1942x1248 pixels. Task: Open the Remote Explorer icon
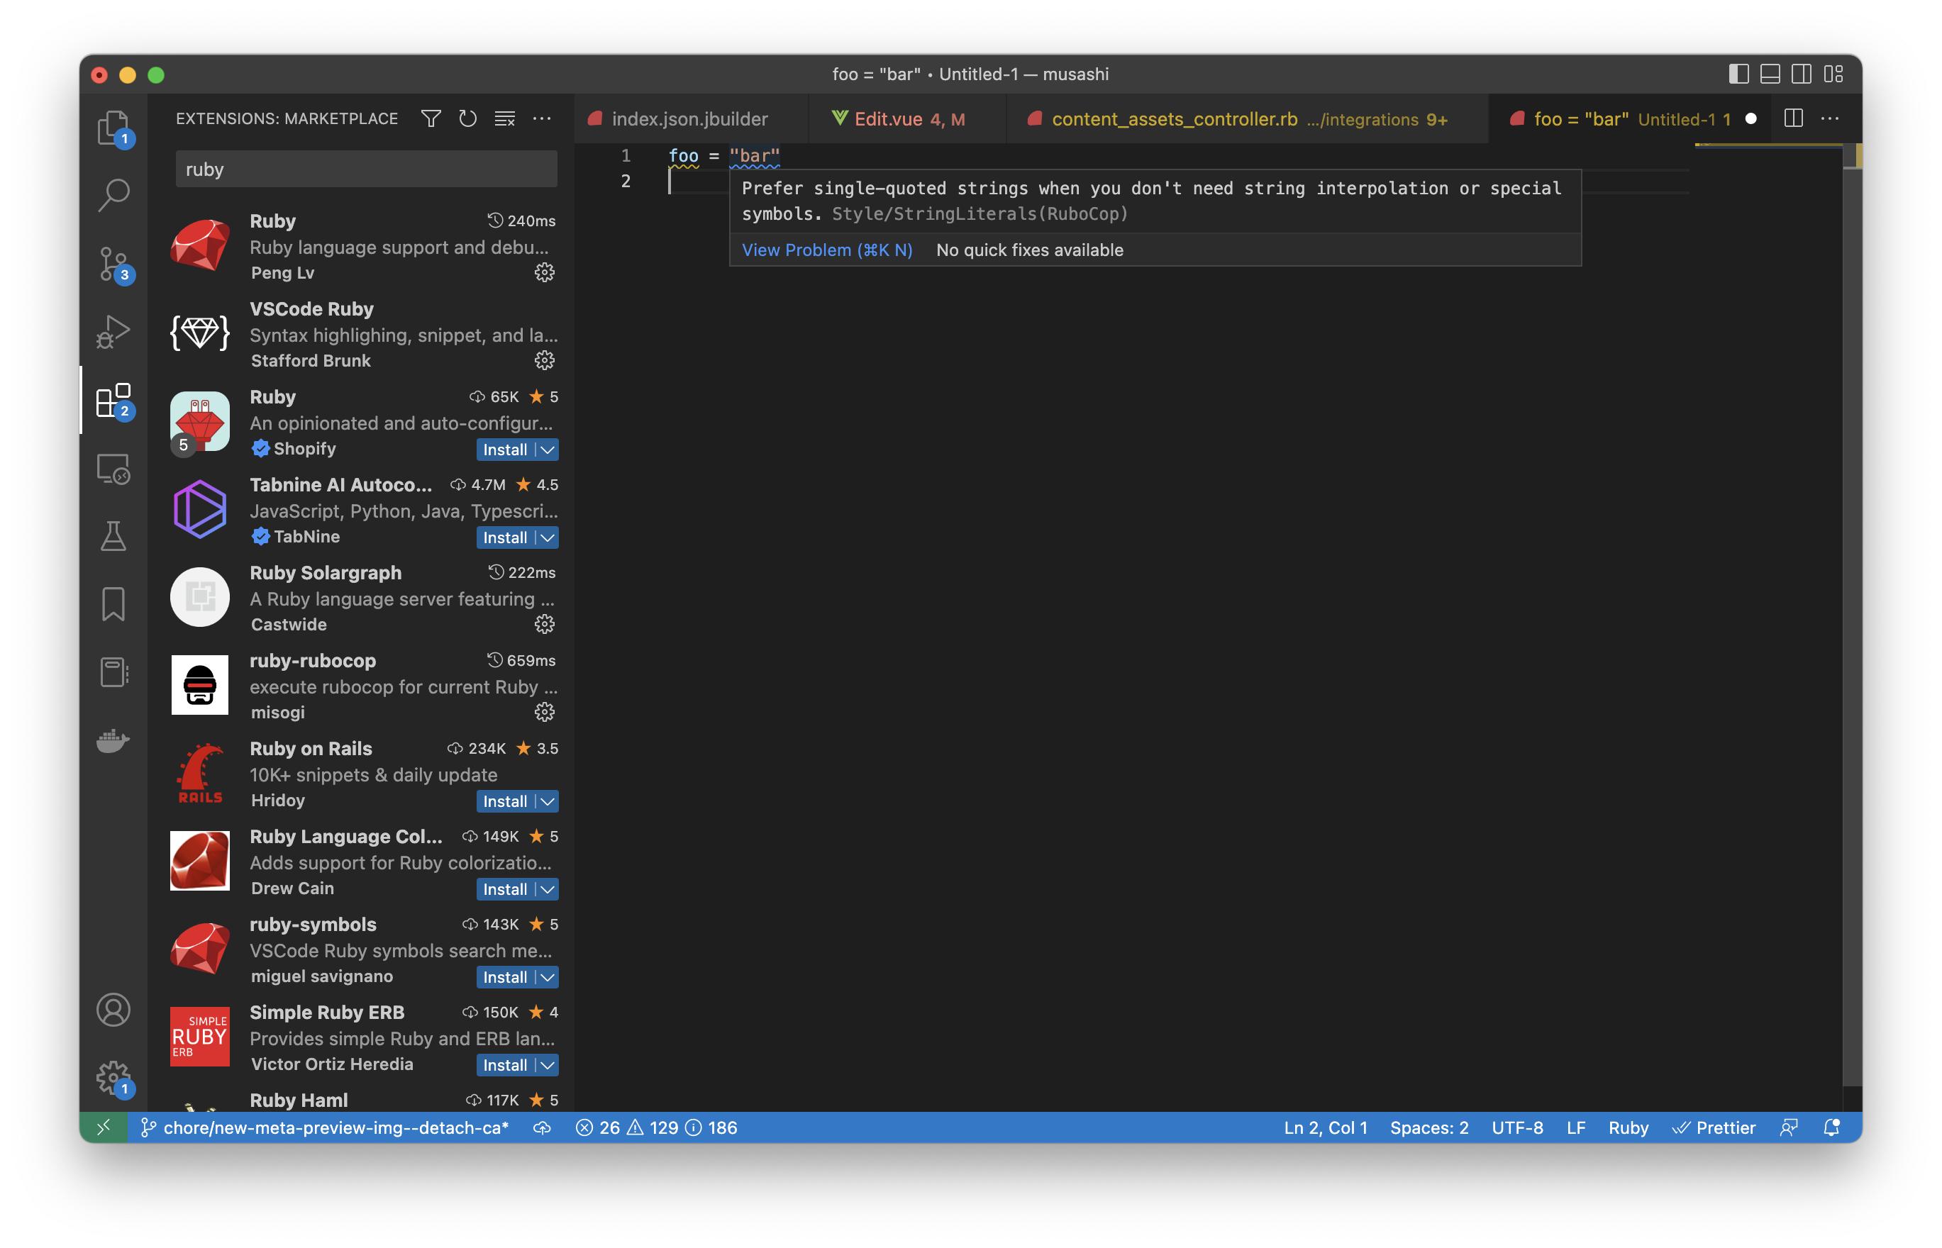[113, 469]
